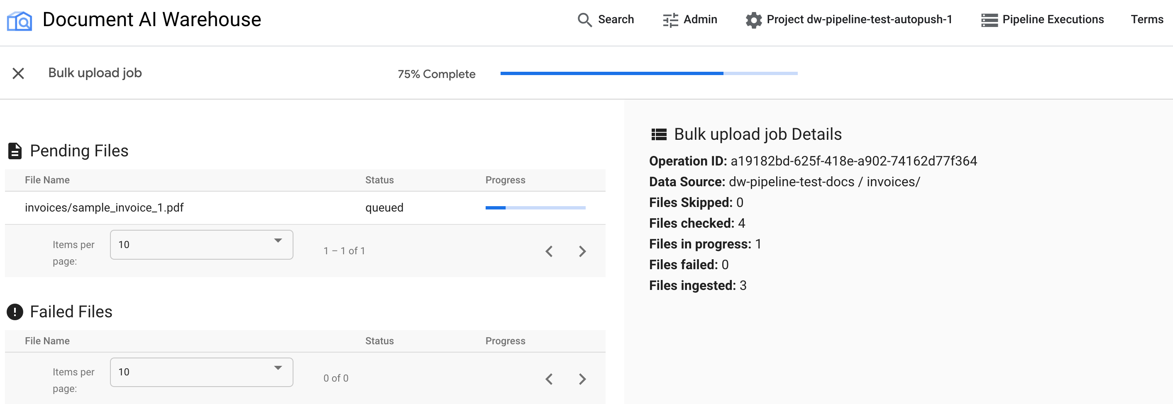The image size is (1173, 404).
Task: Click the 75% Complete progress bar
Action: [648, 74]
